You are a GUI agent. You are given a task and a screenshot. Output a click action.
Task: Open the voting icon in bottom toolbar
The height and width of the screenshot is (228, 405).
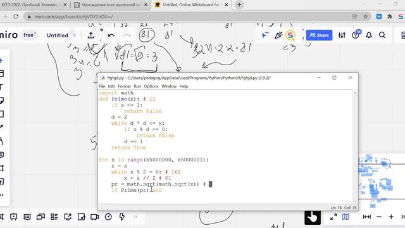pos(82,217)
